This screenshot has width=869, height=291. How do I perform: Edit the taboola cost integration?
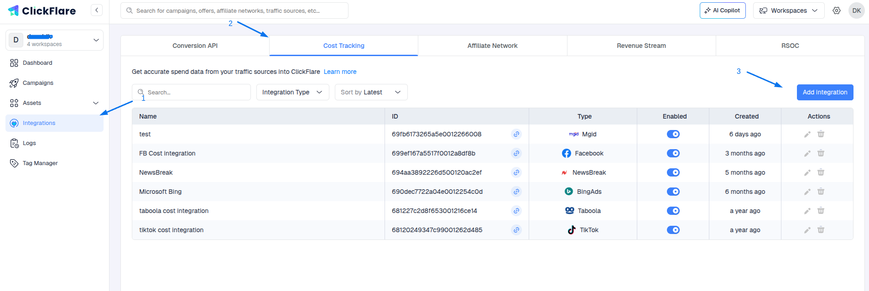click(x=807, y=211)
